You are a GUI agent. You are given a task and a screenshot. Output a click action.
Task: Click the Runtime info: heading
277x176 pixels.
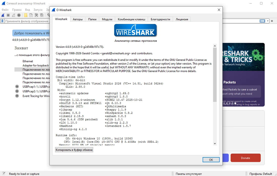point(66,135)
